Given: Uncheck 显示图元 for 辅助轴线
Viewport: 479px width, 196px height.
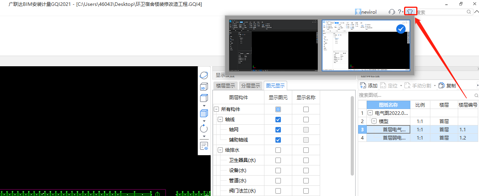Looking at the screenshot, I should [x=278, y=140].
